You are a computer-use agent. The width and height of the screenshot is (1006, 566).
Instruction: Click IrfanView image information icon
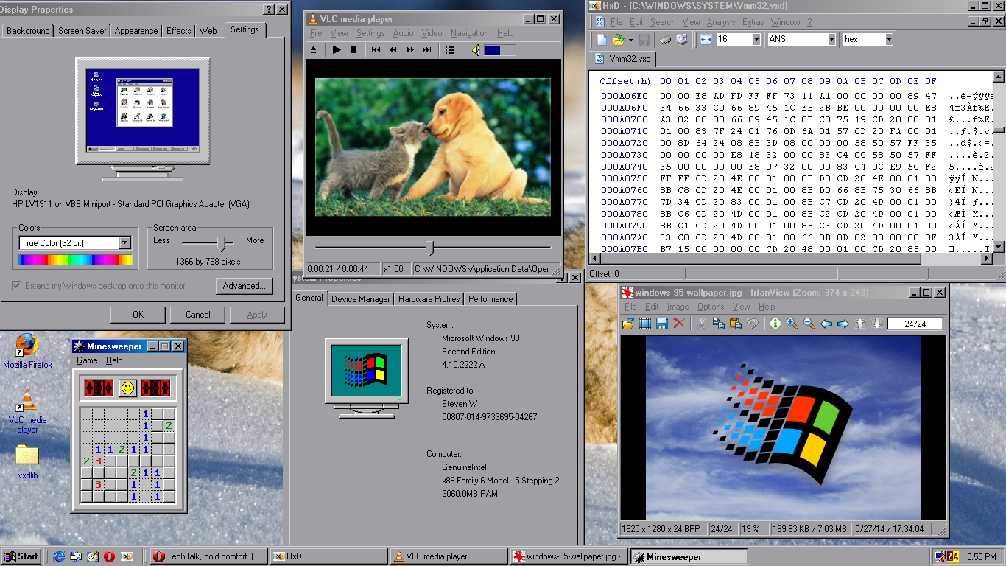click(775, 324)
